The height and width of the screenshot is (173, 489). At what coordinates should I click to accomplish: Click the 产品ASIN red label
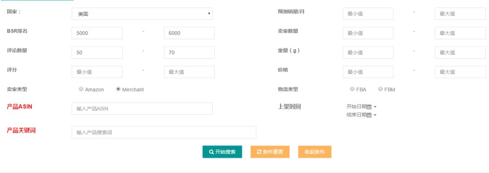tap(19, 107)
